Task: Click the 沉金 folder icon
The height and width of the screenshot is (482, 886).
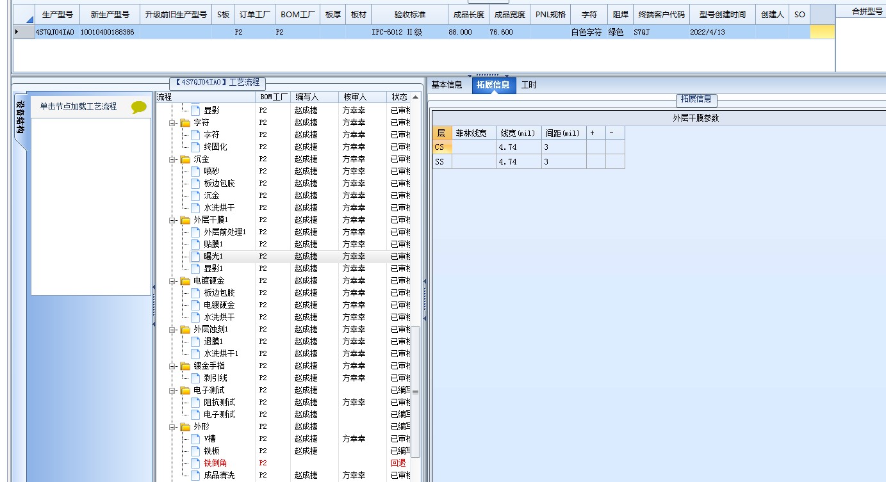Action: coord(185,159)
